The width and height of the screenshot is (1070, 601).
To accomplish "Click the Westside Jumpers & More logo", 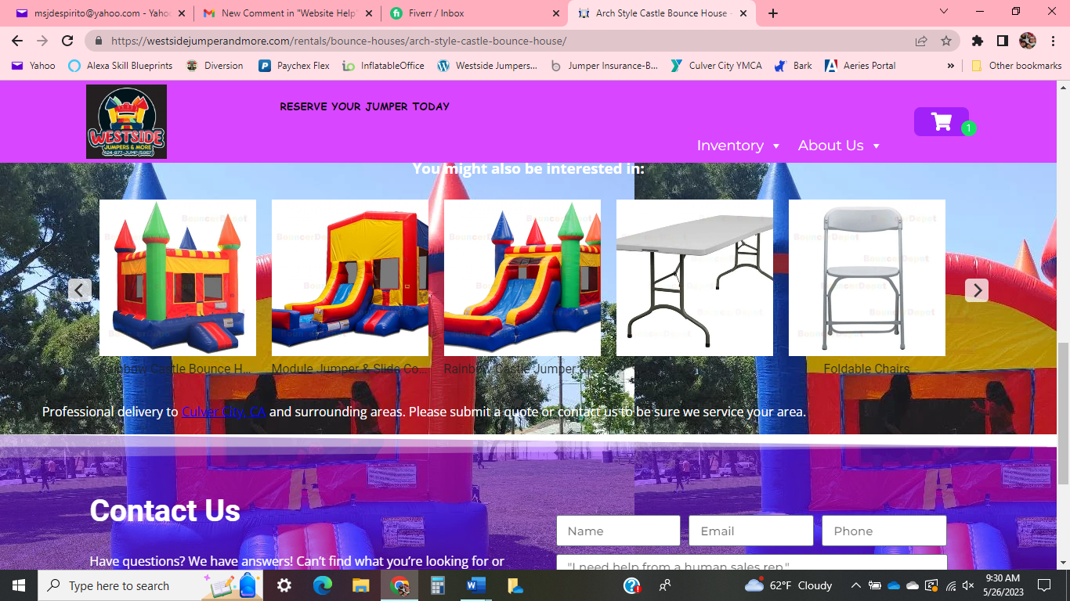I will tap(126, 122).
